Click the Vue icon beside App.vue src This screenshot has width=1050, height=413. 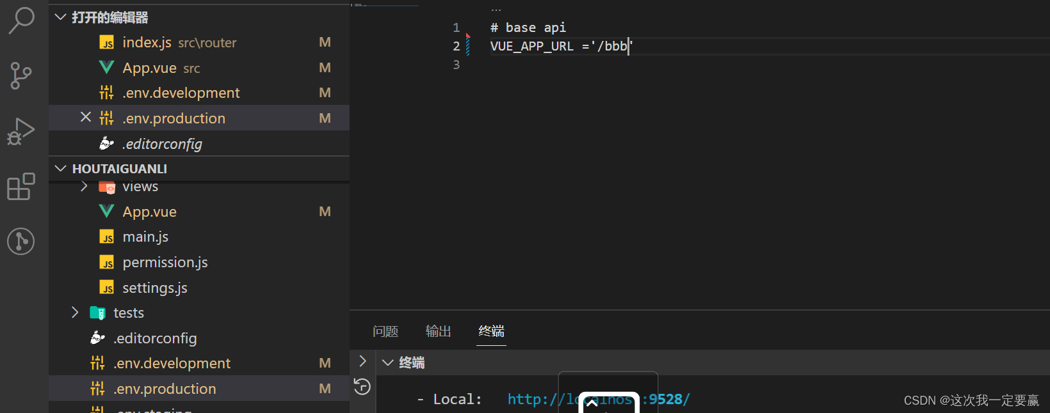(107, 68)
